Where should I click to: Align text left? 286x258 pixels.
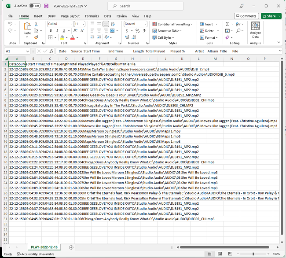tap(92, 31)
